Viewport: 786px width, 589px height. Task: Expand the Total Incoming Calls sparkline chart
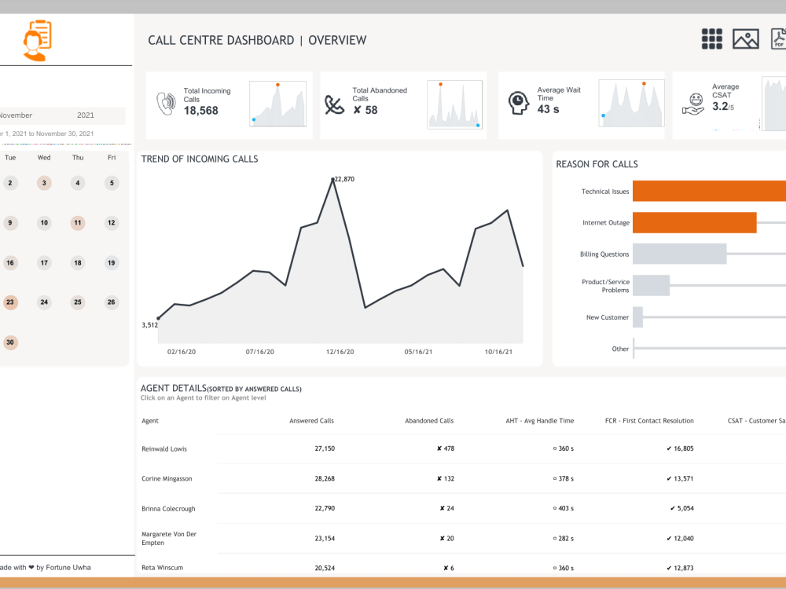tap(277, 104)
